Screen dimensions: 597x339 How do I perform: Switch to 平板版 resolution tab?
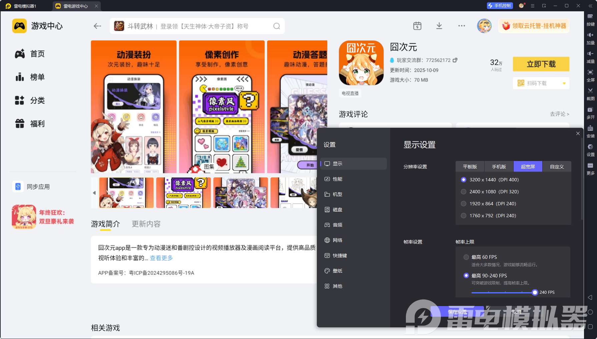tap(470, 167)
